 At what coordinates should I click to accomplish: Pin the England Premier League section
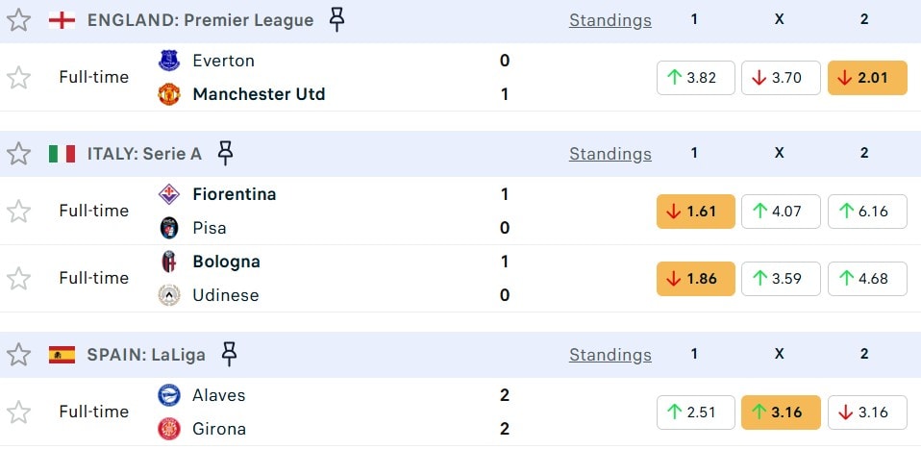coord(336,19)
